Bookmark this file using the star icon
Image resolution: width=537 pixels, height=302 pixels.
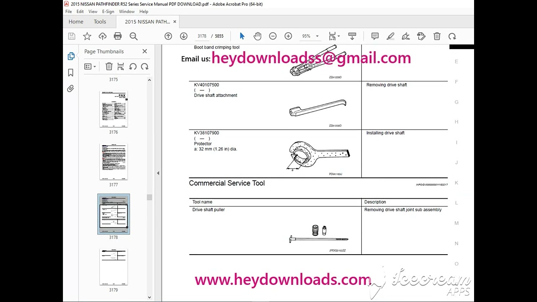click(87, 36)
